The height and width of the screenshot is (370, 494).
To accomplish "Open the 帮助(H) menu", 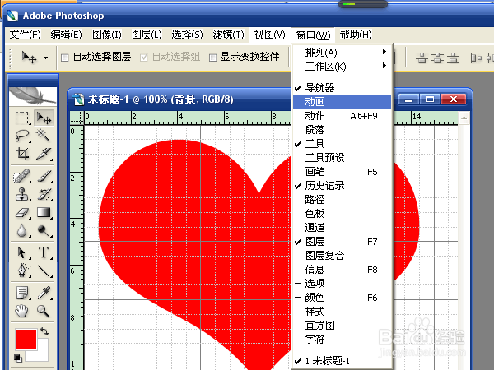I will coord(356,35).
